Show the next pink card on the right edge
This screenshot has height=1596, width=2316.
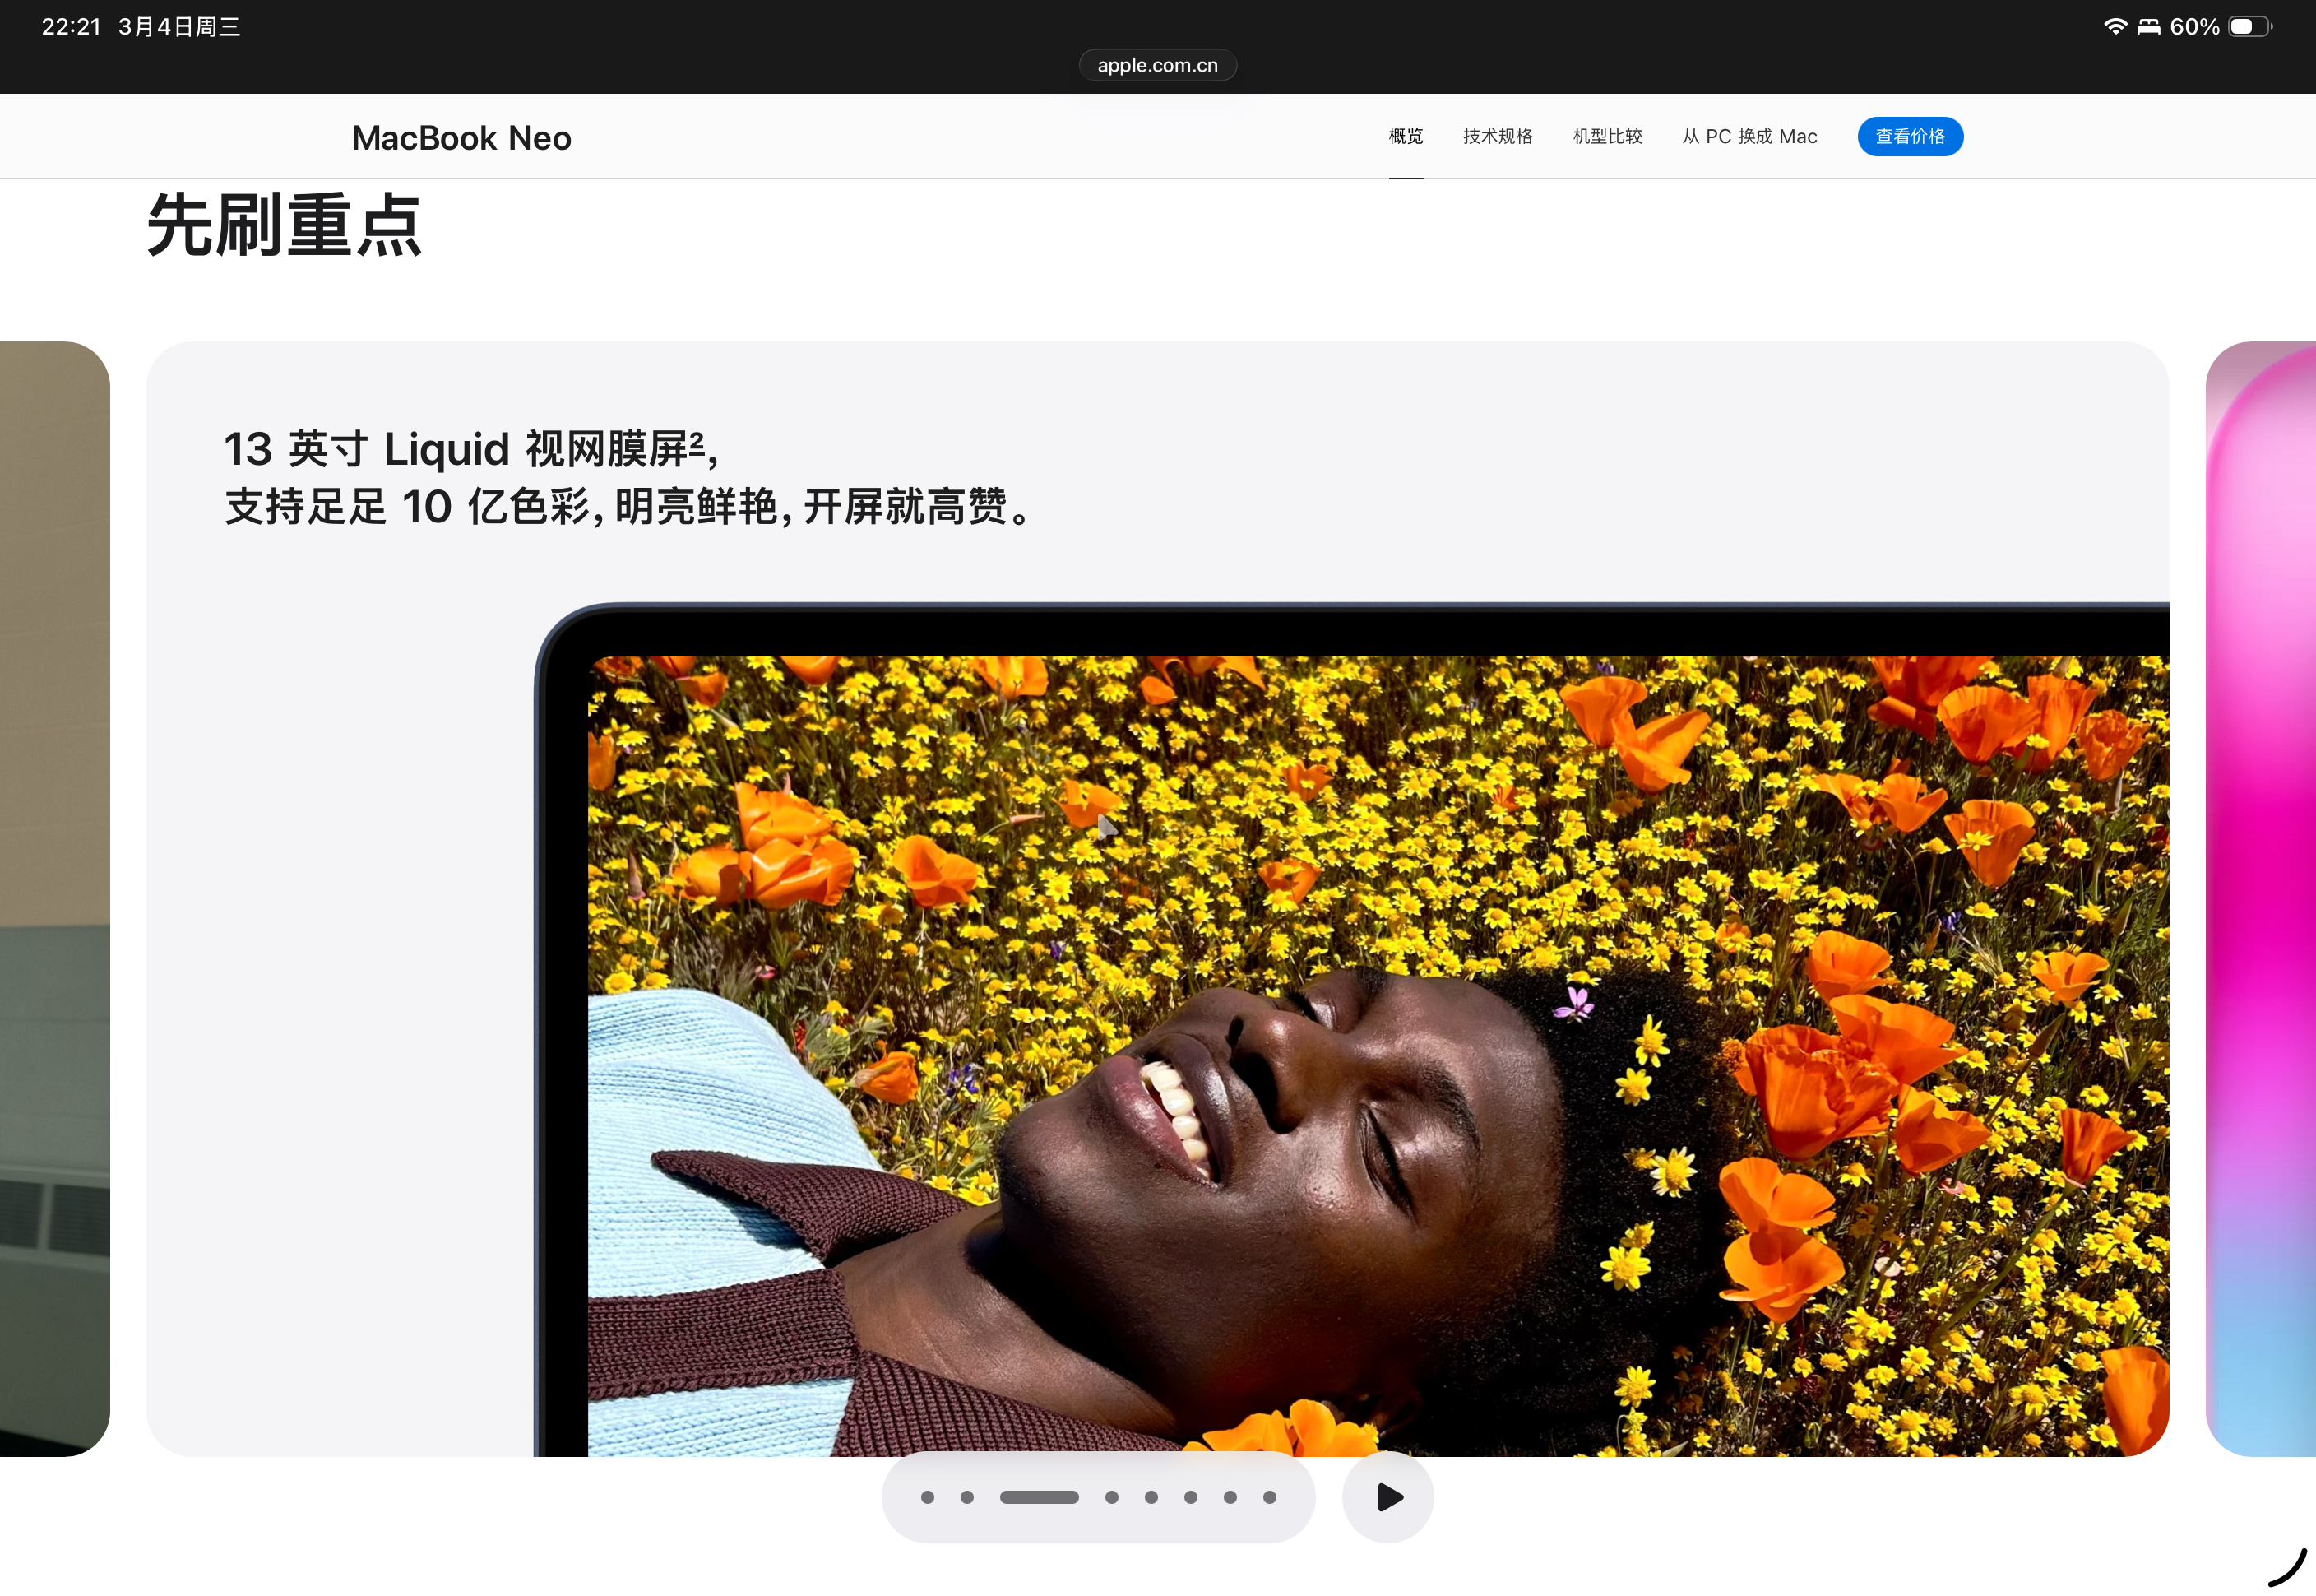pyautogui.click(x=2261, y=898)
